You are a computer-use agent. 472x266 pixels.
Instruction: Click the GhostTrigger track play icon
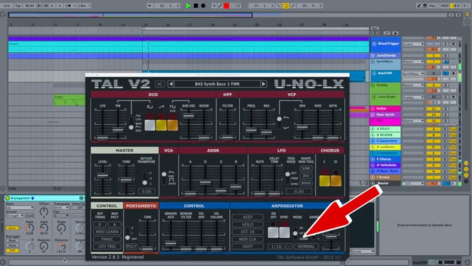373,43
